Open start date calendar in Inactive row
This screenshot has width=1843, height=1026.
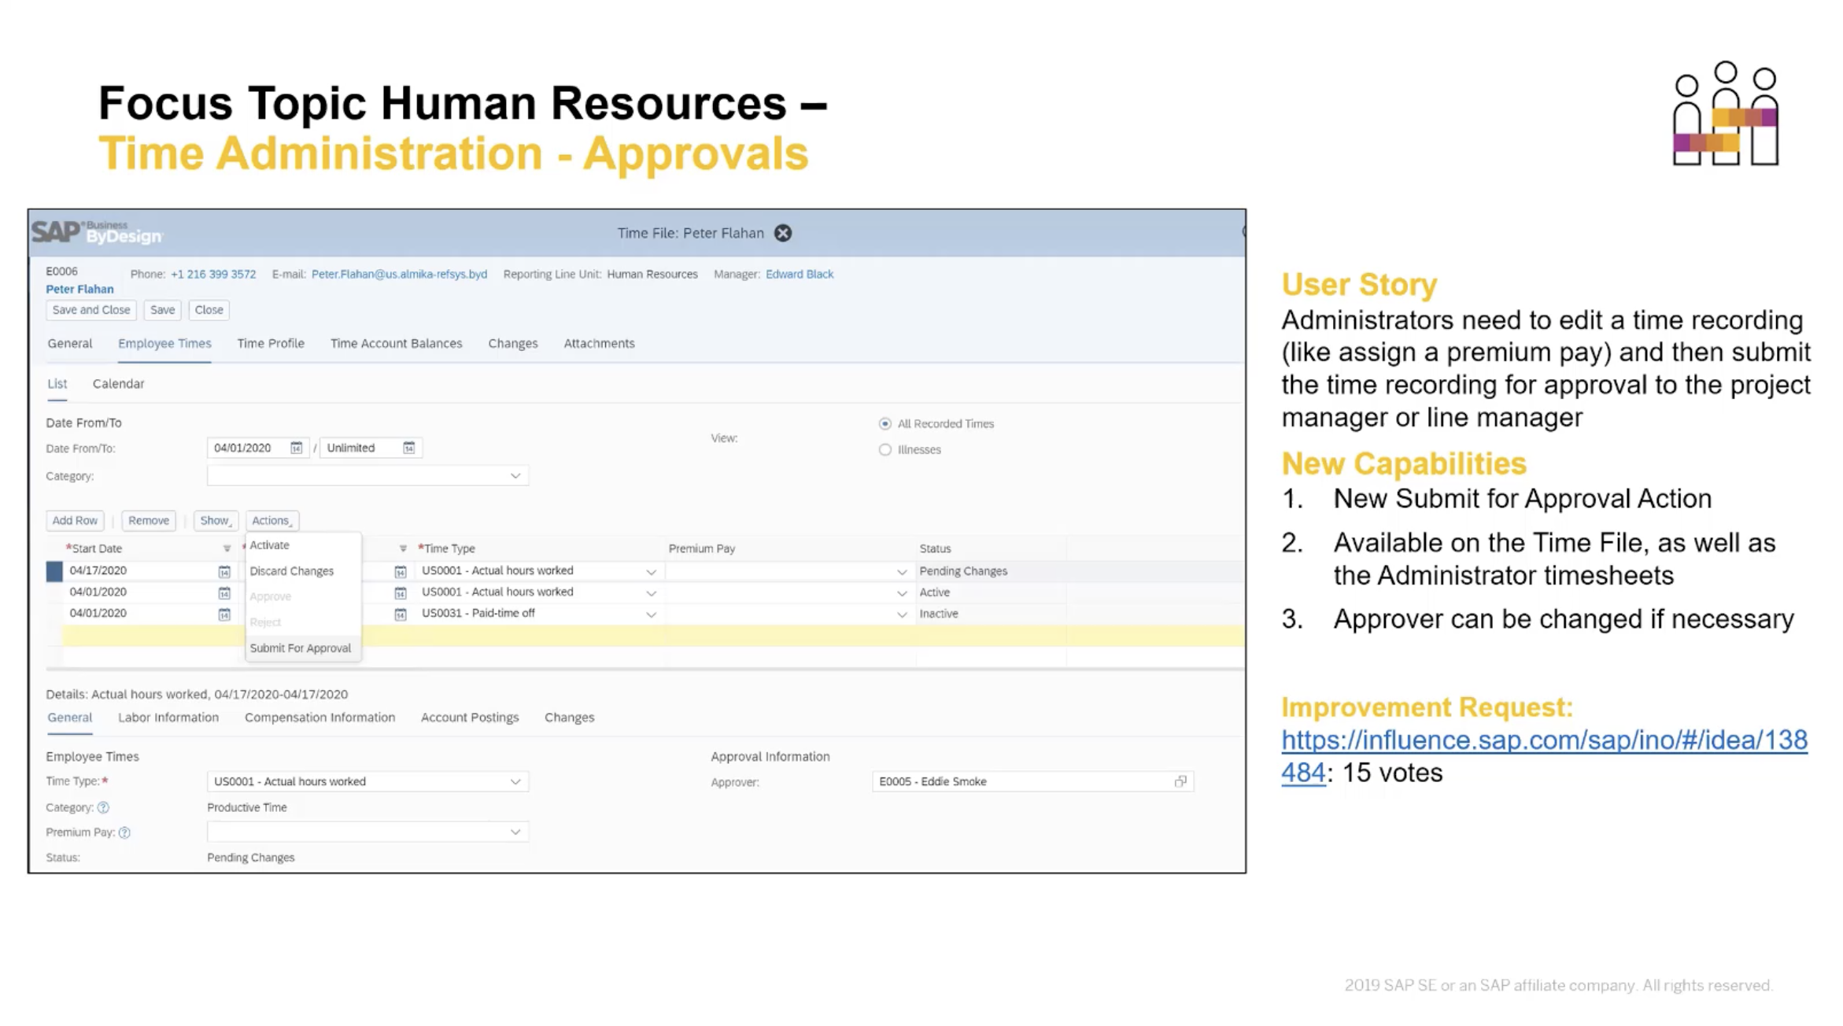tap(224, 614)
